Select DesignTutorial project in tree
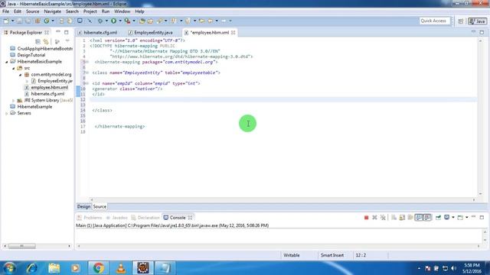The height and width of the screenshot is (275, 490). 31,55
